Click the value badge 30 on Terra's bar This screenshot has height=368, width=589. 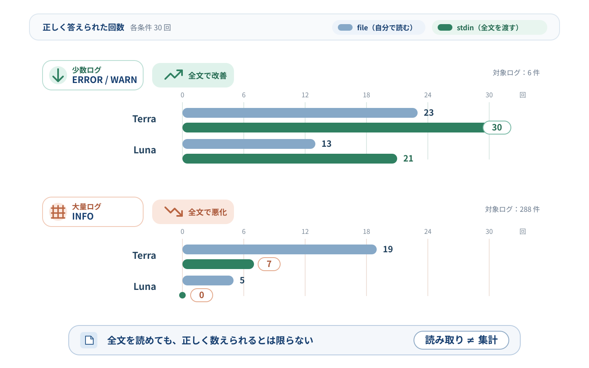497,128
